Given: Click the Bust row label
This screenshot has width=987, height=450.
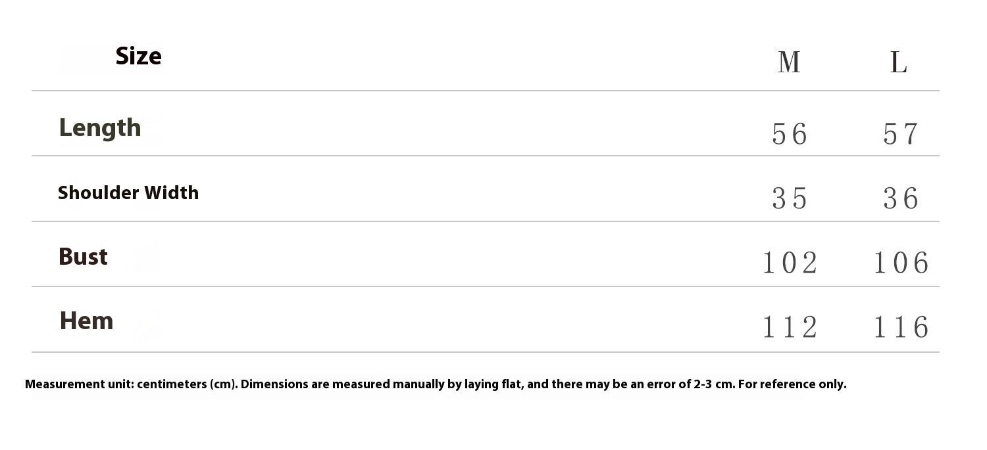Looking at the screenshot, I should pyautogui.click(x=83, y=256).
